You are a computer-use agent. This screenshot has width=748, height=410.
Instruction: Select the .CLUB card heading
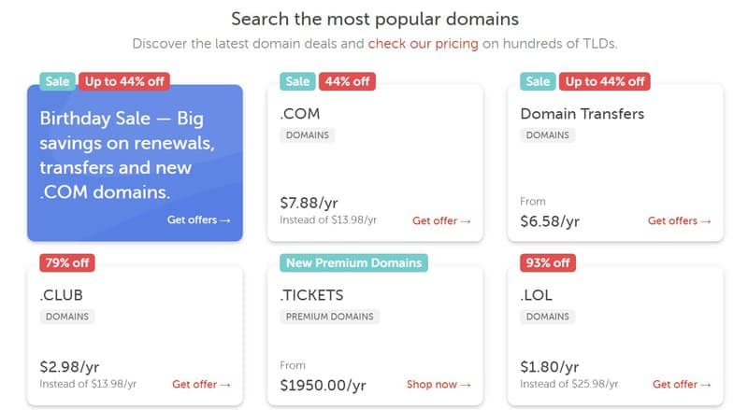62,295
